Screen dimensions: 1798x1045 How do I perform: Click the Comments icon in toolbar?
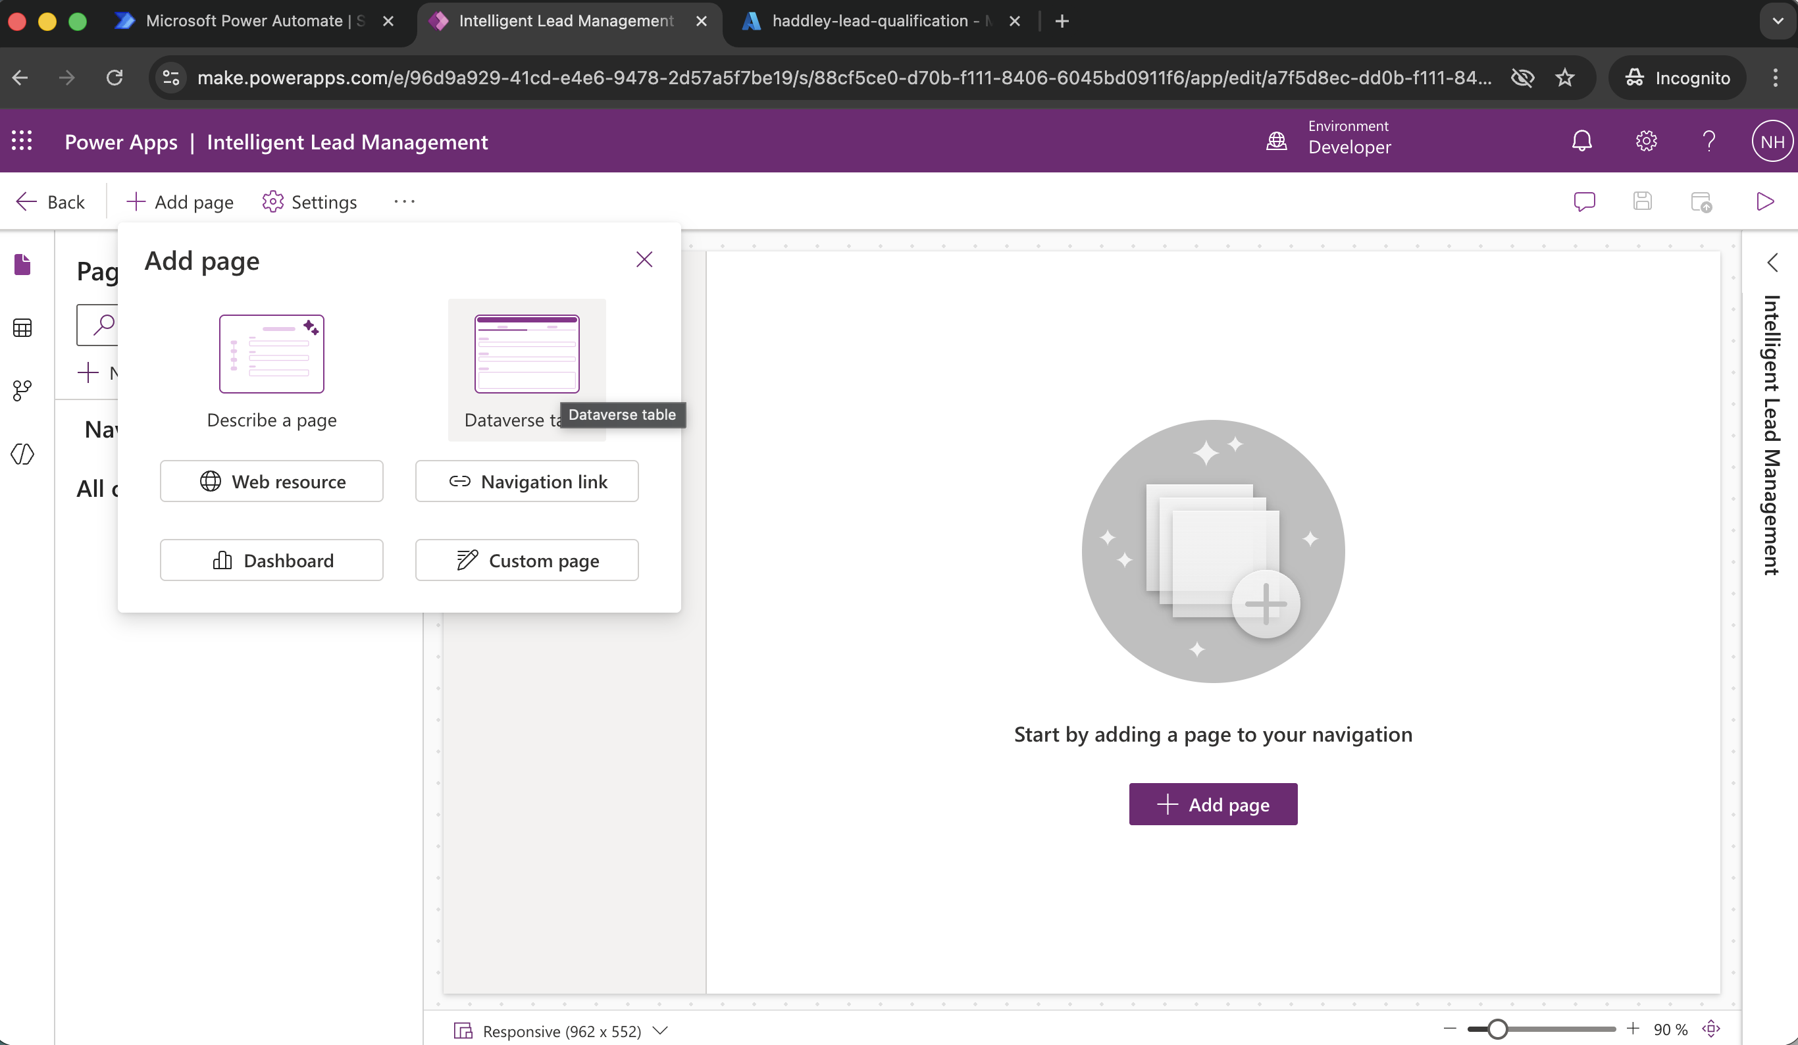coord(1584,202)
